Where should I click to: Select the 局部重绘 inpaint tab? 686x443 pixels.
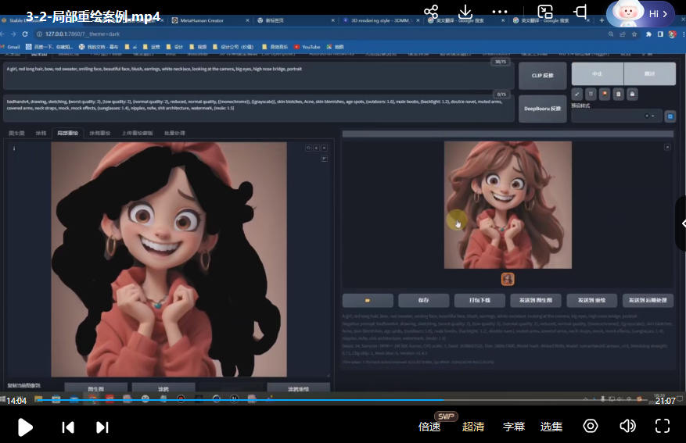point(68,134)
